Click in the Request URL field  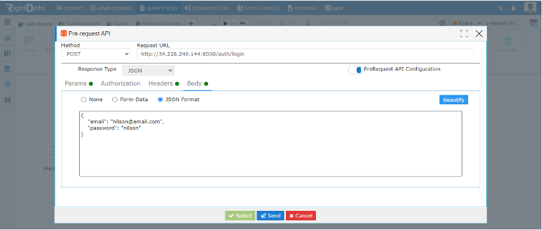click(x=306, y=54)
